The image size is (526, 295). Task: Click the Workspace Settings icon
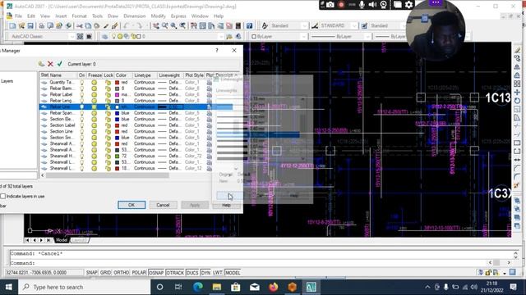tap(80, 36)
